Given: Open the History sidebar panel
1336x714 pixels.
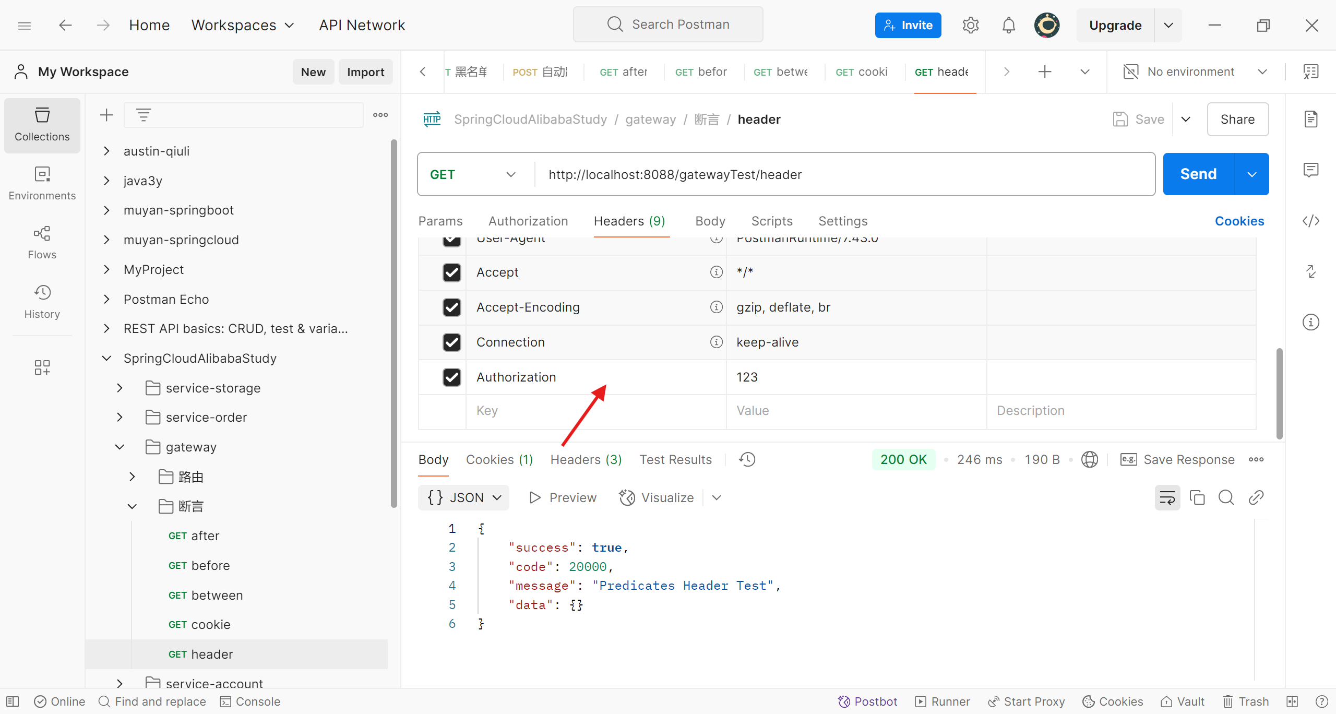Looking at the screenshot, I should 42,302.
